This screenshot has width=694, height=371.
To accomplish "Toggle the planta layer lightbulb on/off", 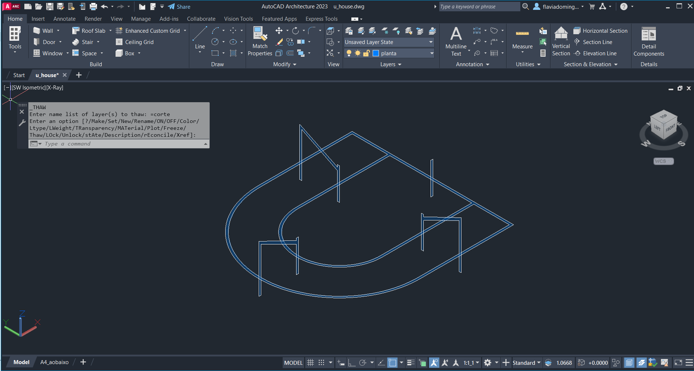I will coord(349,53).
